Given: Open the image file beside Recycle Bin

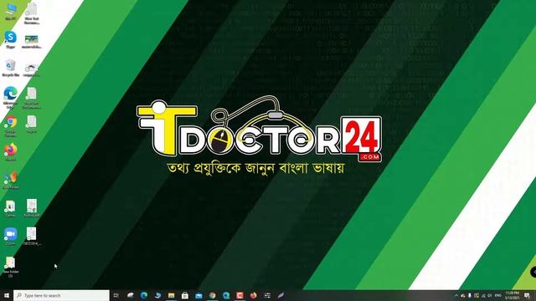Looking at the screenshot, I should click(32, 69).
